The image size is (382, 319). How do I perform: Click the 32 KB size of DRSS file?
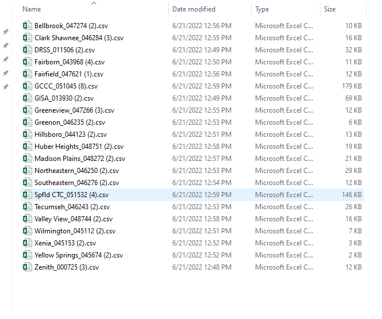click(x=353, y=49)
